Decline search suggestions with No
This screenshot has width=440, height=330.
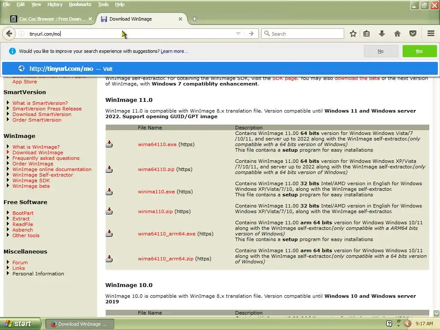point(381,51)
